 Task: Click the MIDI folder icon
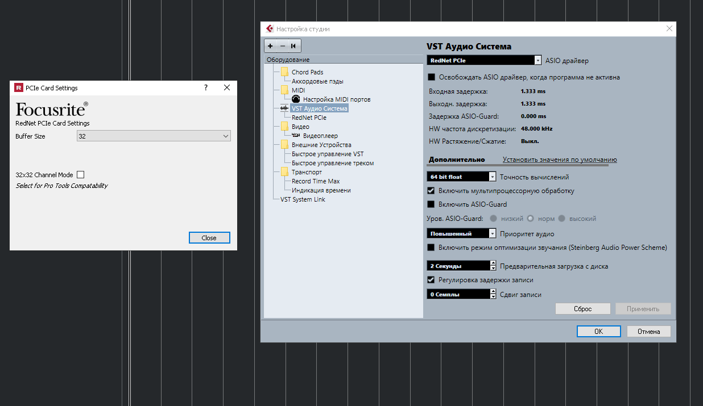tap(284, 90)
